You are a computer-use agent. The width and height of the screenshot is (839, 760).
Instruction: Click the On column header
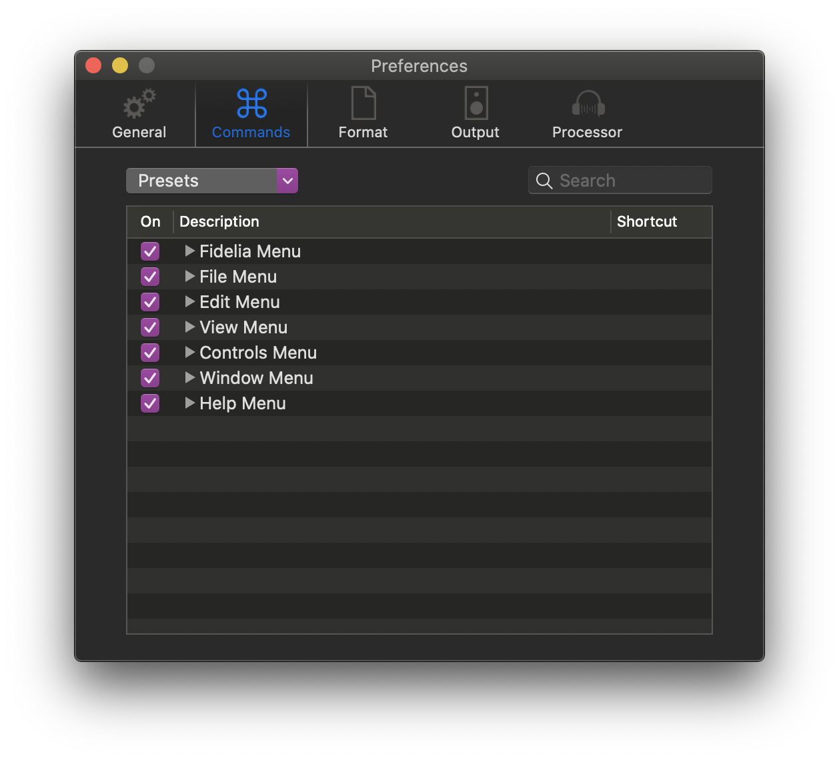pos(150,222)
